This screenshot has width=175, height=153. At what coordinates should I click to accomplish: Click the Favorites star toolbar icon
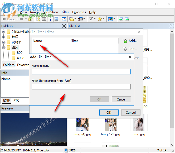point(100,19)
